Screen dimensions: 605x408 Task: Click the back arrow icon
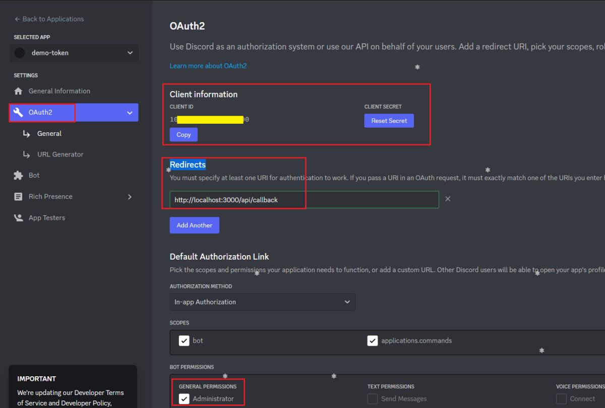[17, 19]
